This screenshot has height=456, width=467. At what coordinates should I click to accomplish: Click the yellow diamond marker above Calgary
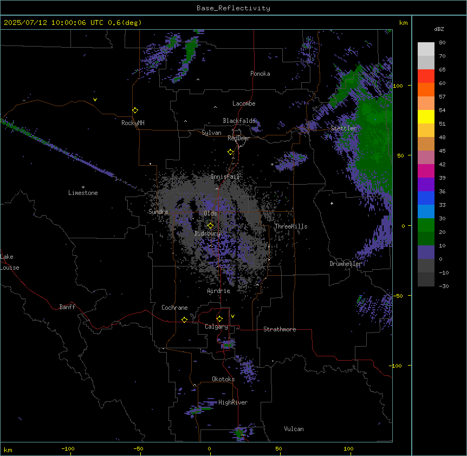[219, 319]
